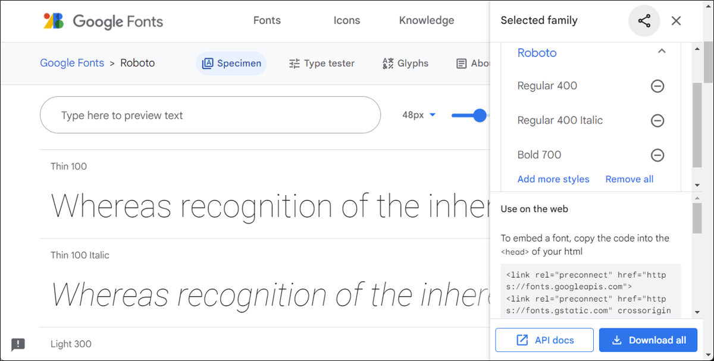Open the share icon in Selected family panel
This screenshot has width=714, height=361.
tap(644, 20)
